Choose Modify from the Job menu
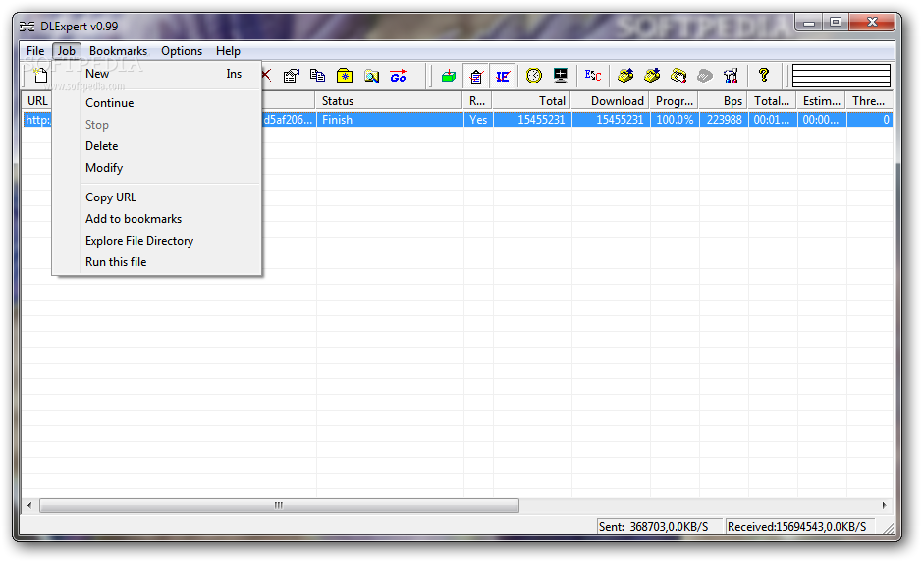This screenshot has height=562, width=922. (157, 168)
